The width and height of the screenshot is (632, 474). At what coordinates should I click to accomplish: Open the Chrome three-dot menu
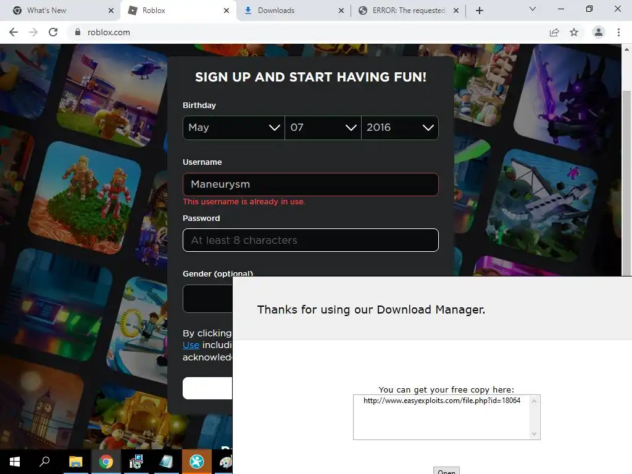[618, 32]
